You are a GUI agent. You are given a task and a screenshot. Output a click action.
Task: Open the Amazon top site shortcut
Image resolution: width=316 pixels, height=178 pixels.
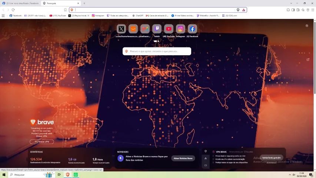point(133,29)
